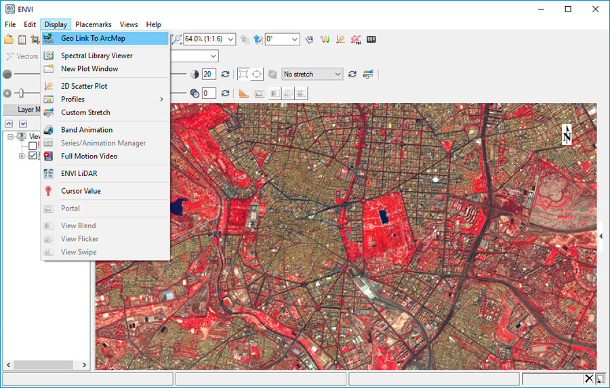Screen dimensions: 610x388
Task: Click the Layer Manager horizontal scrollbar
Action: click(x=43, y=365)
